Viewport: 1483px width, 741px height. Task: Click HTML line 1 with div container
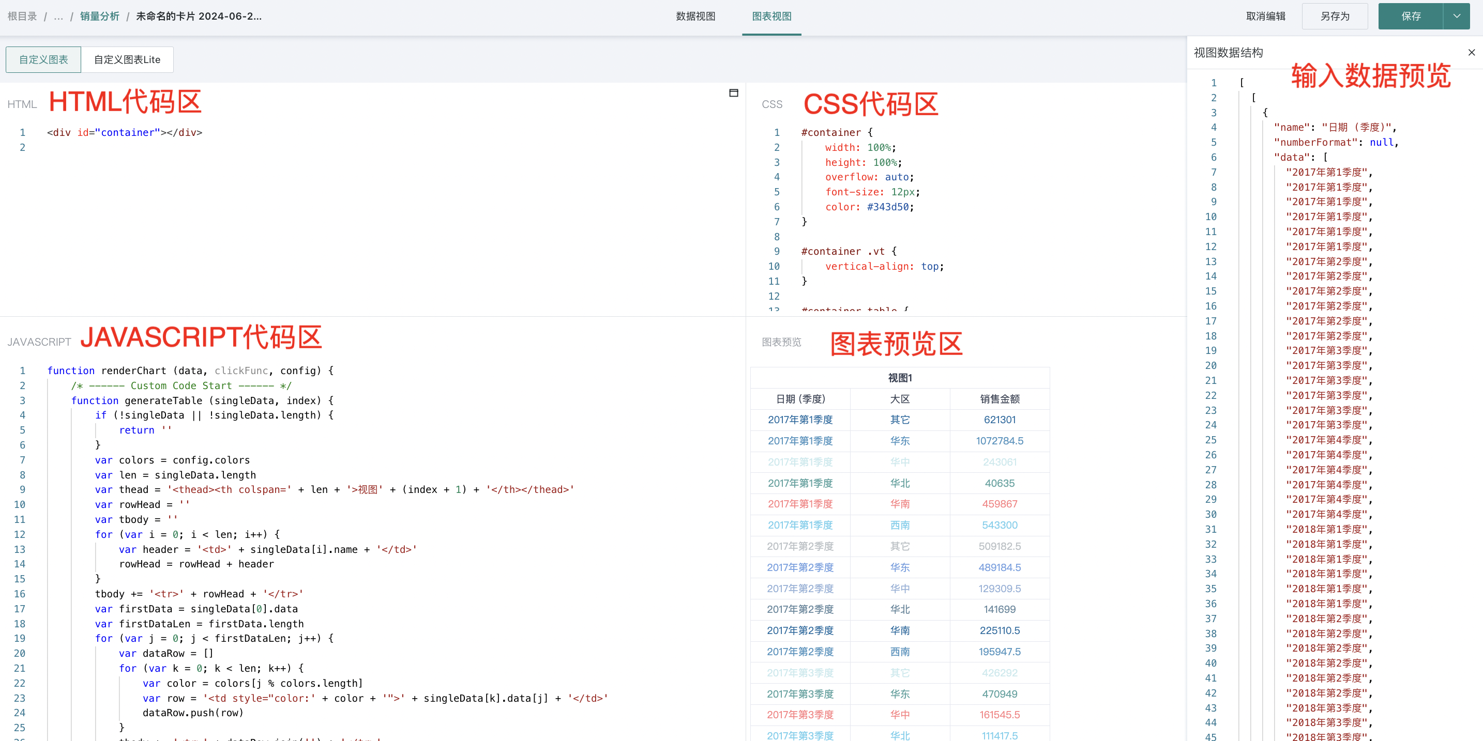[x=124, y=132]
